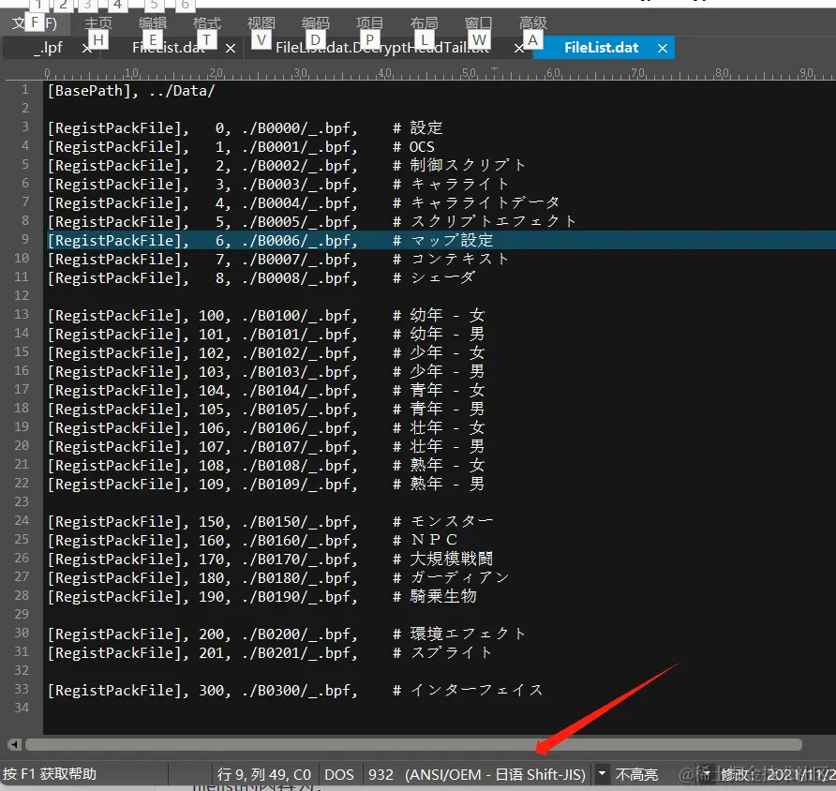Click the DOS line ending indicator
Image resolution: width=836 pixels, height=791 pixels.
click(339, 774)
